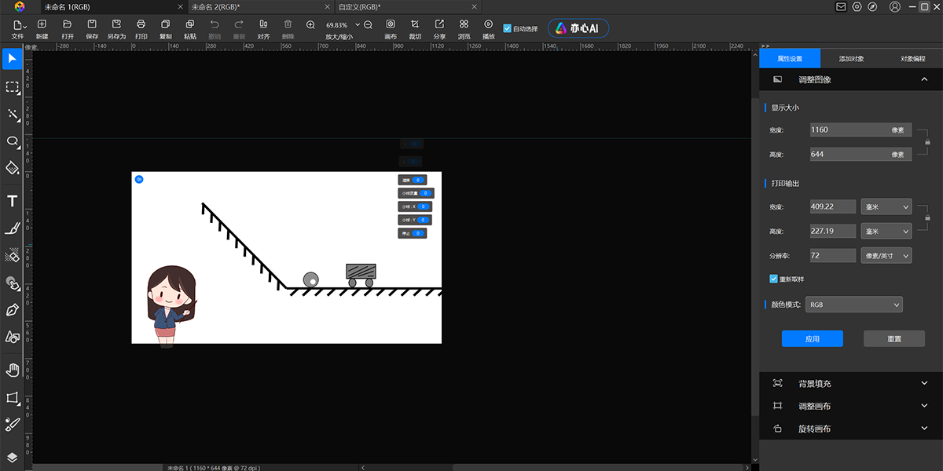This screenshot has width=943, height=471.
Task: Click the display 高度 field showing 644
Action: (x=860, y=155)
